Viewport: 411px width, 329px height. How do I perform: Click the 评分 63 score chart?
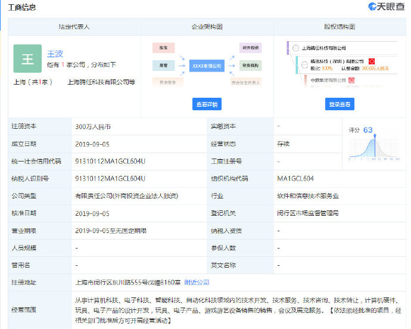(374, 144)
